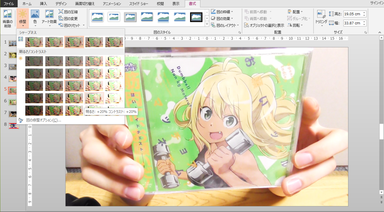This screenshot has height=212, width=384.
Task: Select slide 2 thumbnail
Action: coord(13,55)
